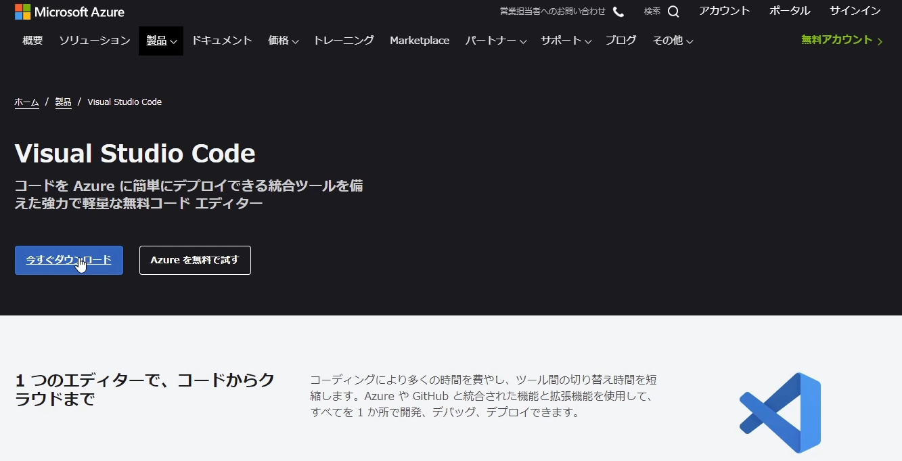Click the 検索 text label

[x=652, y=12]
